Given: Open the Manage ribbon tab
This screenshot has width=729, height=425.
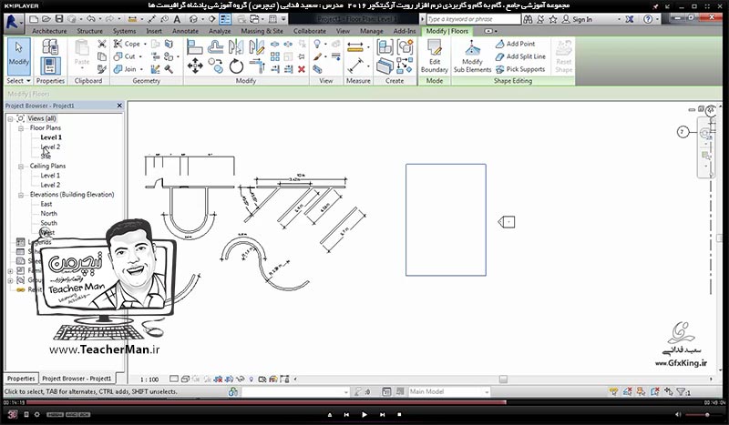Looking at the screenshot, I should click(x=372, y=31).
